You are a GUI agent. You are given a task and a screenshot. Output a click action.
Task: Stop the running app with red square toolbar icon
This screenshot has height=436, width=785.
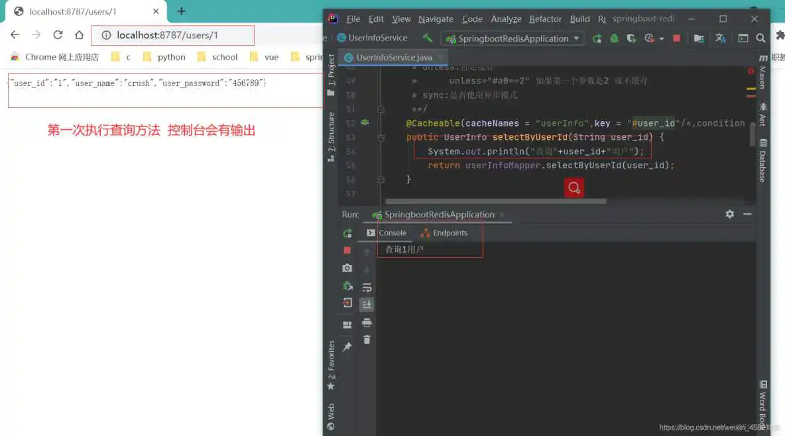[676, 38]
